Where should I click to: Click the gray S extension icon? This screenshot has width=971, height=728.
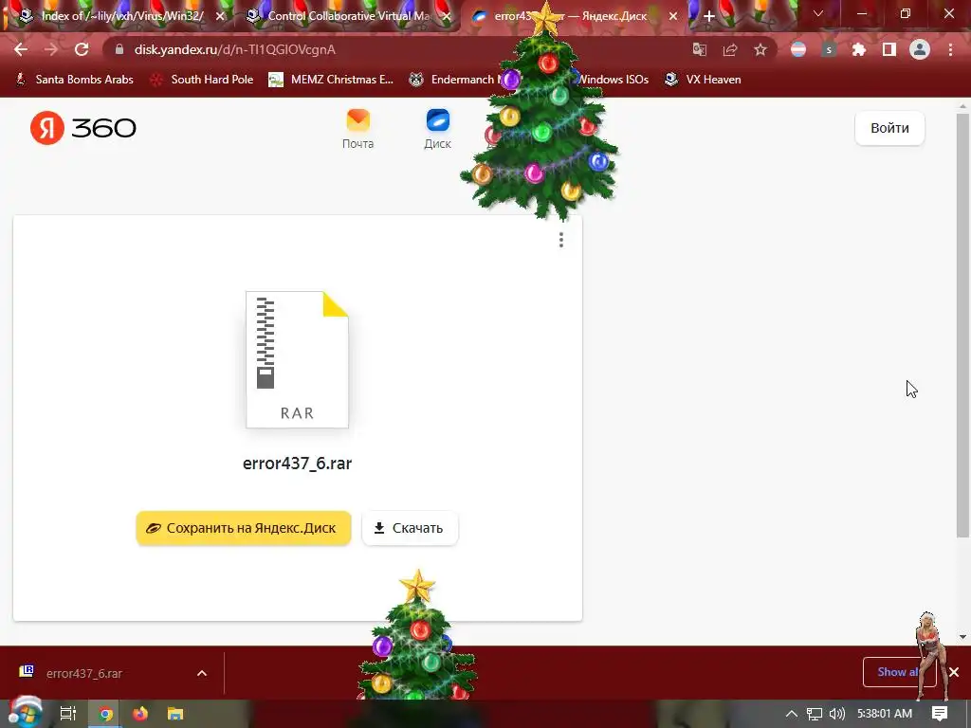(829, 49)
